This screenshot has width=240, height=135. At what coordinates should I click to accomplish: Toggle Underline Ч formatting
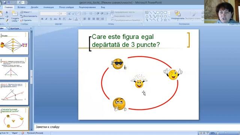[x=51, y=19]
